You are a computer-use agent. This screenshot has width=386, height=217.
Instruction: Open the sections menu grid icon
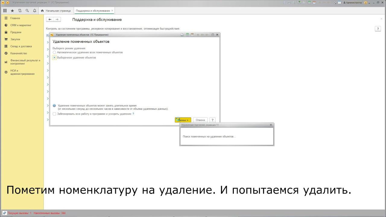click(x=5, y=11)
